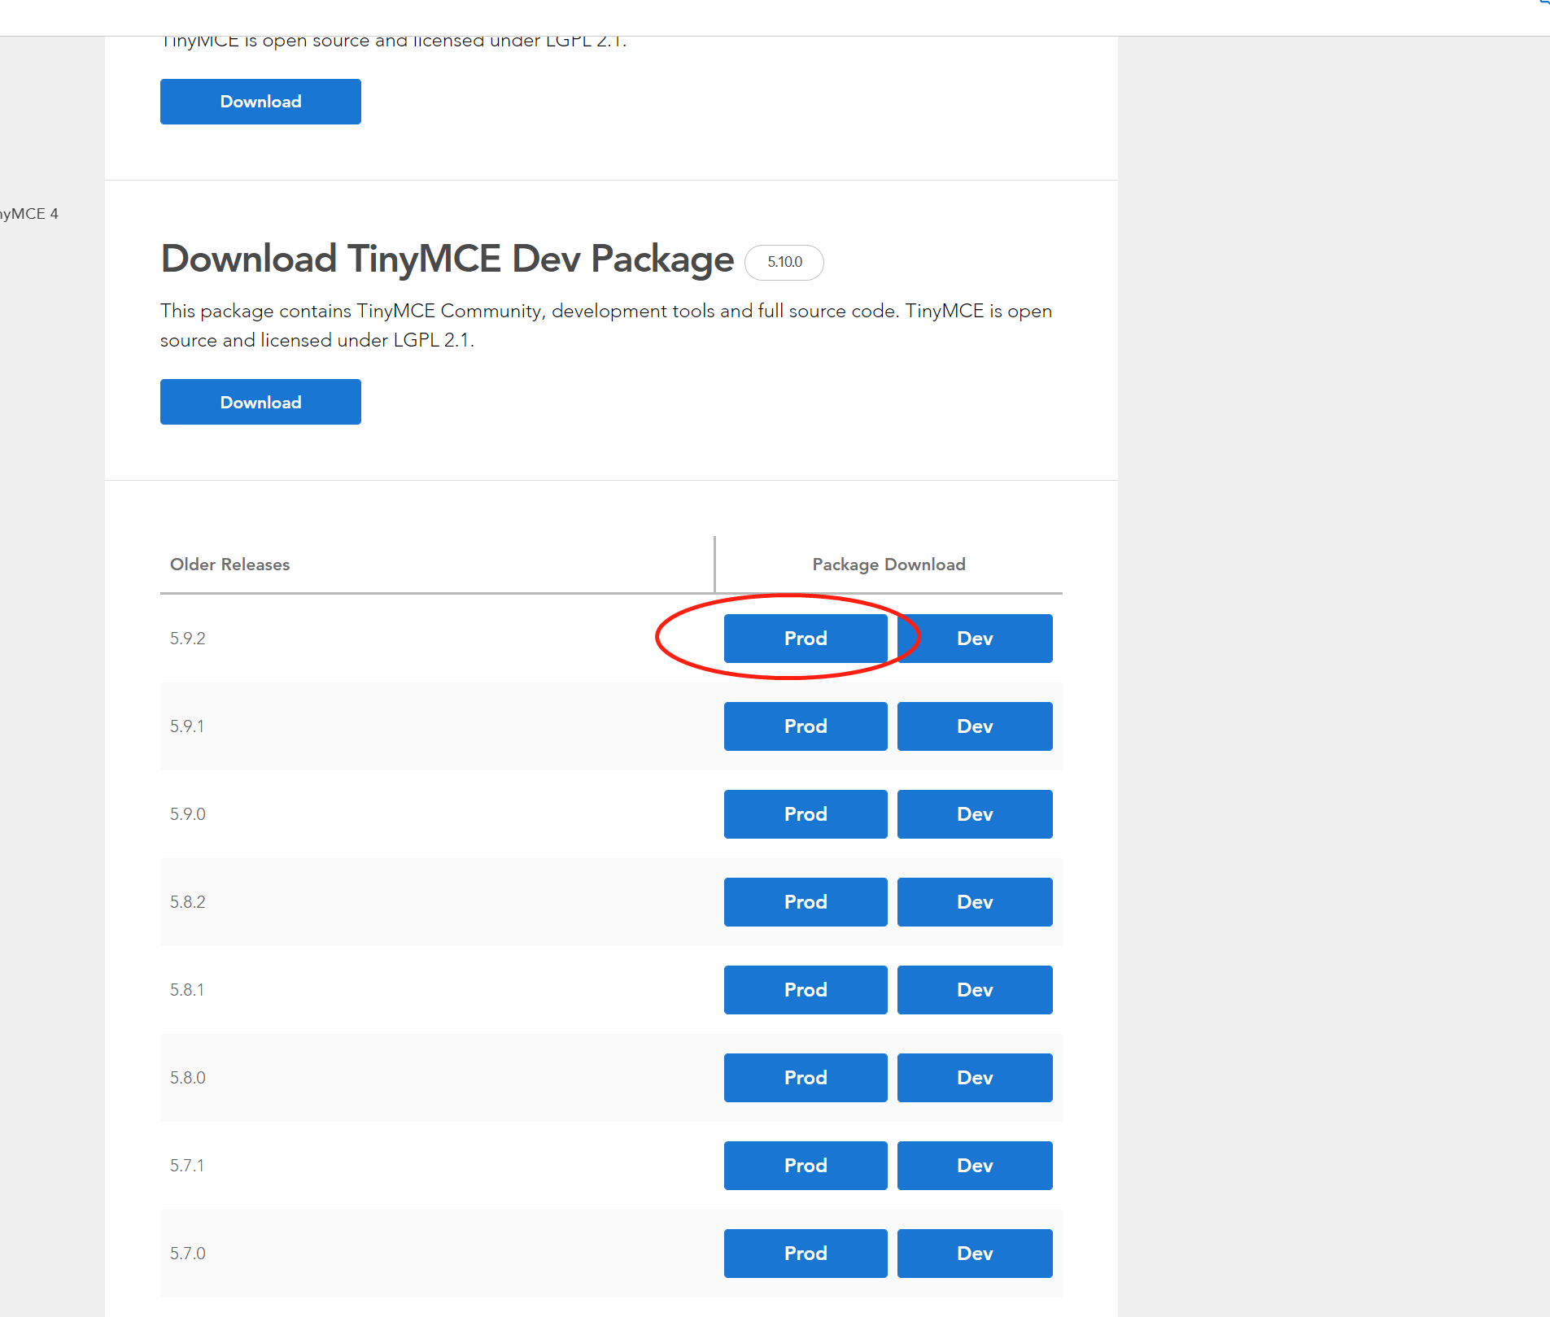Download the 5.7.1 Prod package
The width and height of the screenshot is (1550, 1317).
click(806, 1165)
